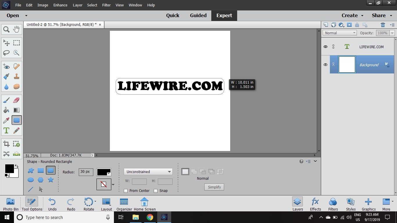This screenshot has width=397, height=223.
Task: Choose the Star shape option
Action: click(x=51, y=180)
